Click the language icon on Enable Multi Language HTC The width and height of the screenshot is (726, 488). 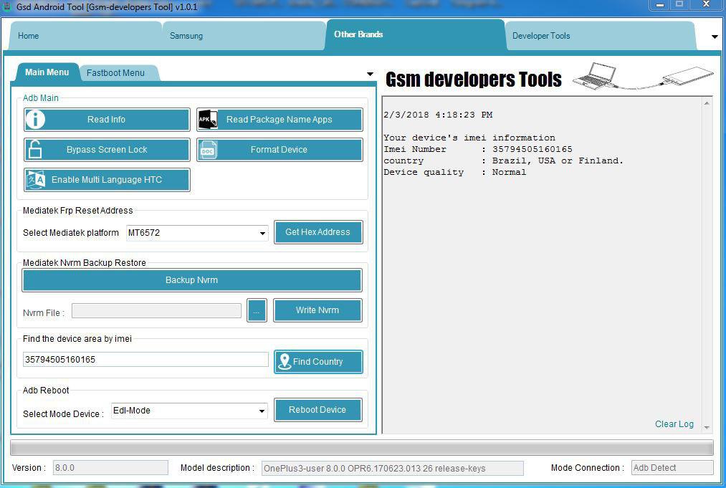point(34,179)
